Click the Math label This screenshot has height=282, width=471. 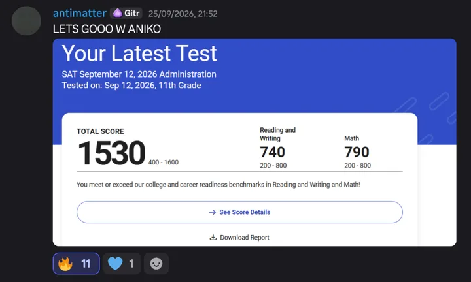351,138
